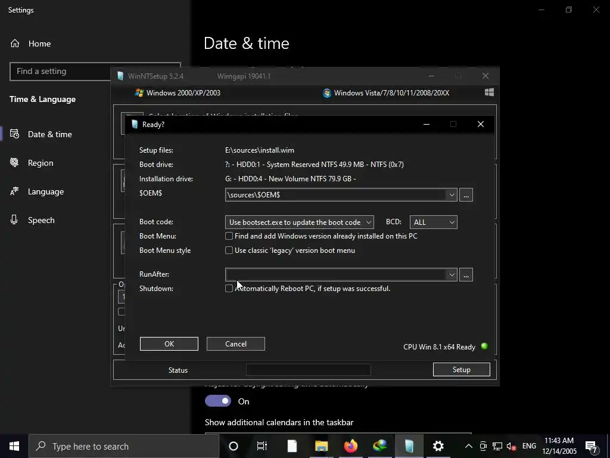This screenshot has width=610, height=458.
Task: Toggle daylight saving time switch off
Action: pyautogui.click(x=218, y=401)
